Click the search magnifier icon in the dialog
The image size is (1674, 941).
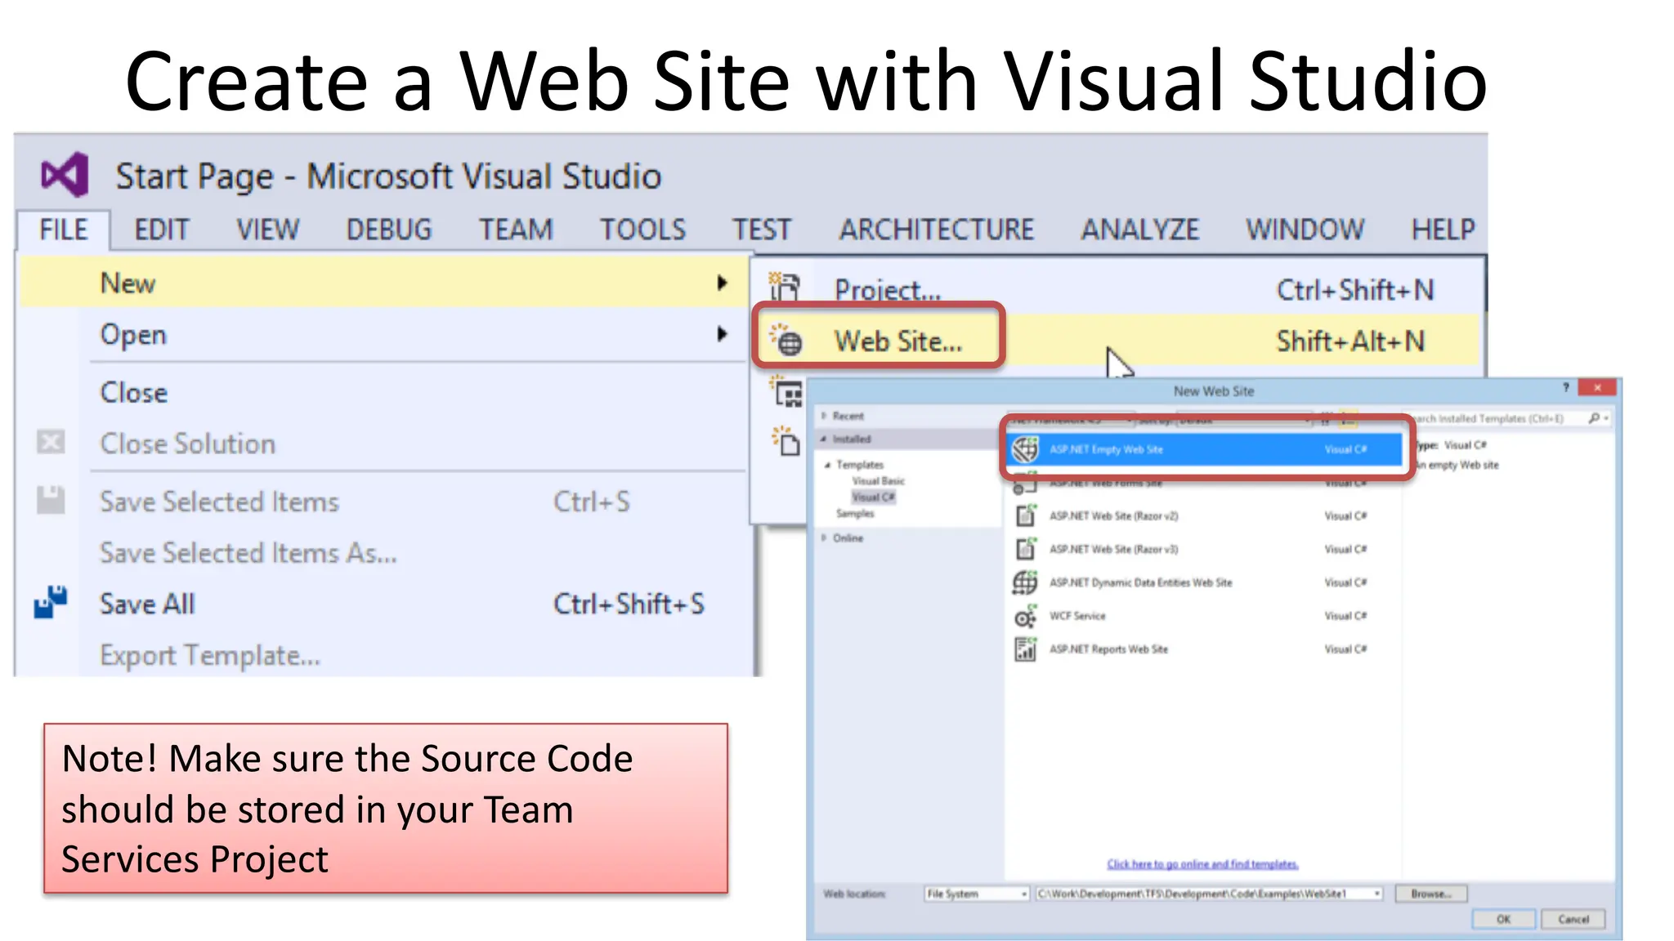tap(1593, 418)
